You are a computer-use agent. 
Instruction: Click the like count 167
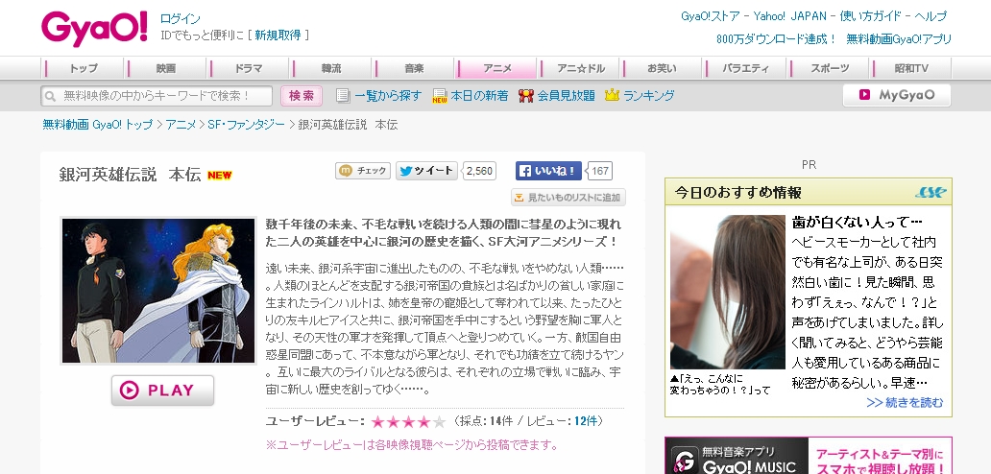(600, 171)
